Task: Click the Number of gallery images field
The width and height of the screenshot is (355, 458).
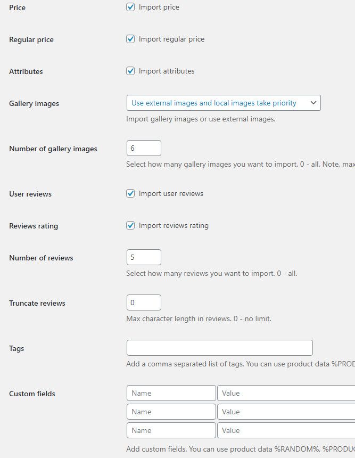Action: coord(144,148)
